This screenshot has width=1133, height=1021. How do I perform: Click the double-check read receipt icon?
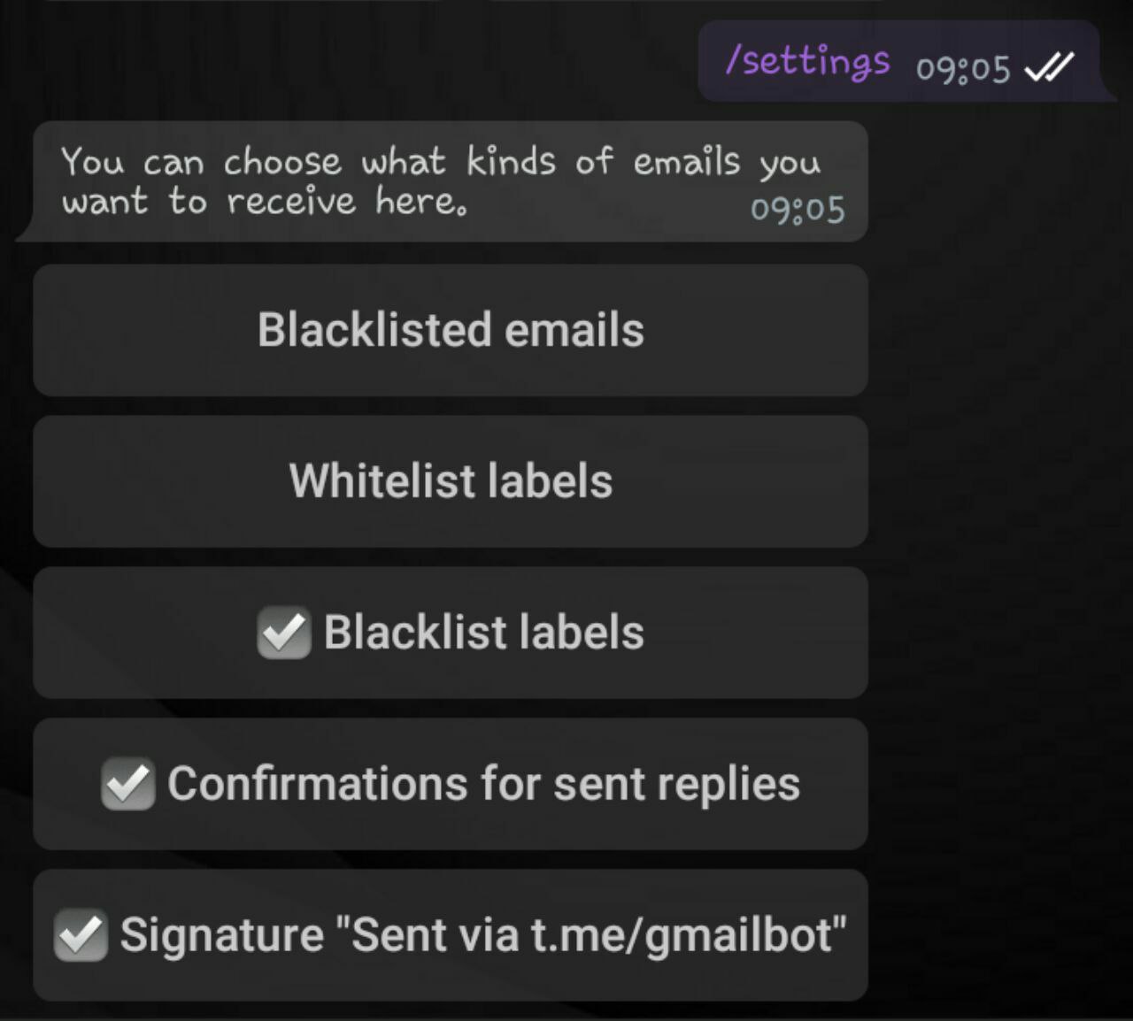click(x=1049, y=66)
